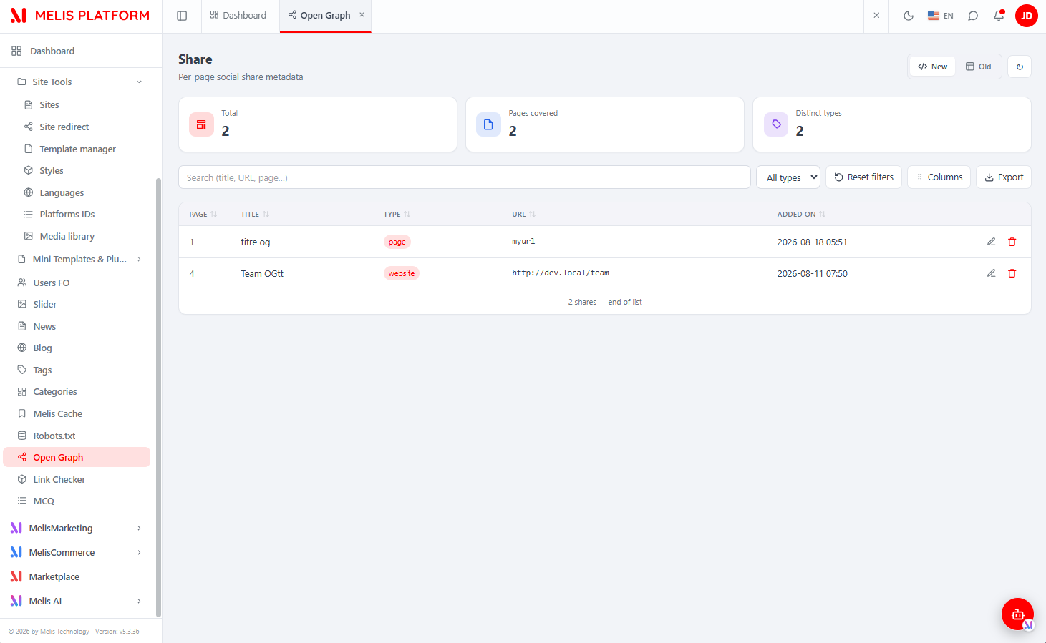This screenshot has width=1046, height=643.
Task: Expand Melis AI menu
Action: pos(76,601)
